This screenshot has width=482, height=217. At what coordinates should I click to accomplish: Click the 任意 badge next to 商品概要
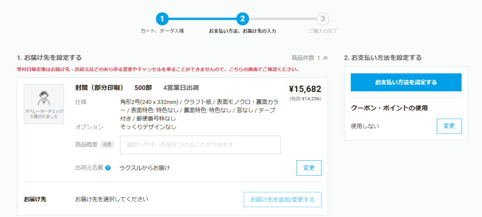pyautogui.click(x=107, y=145)
